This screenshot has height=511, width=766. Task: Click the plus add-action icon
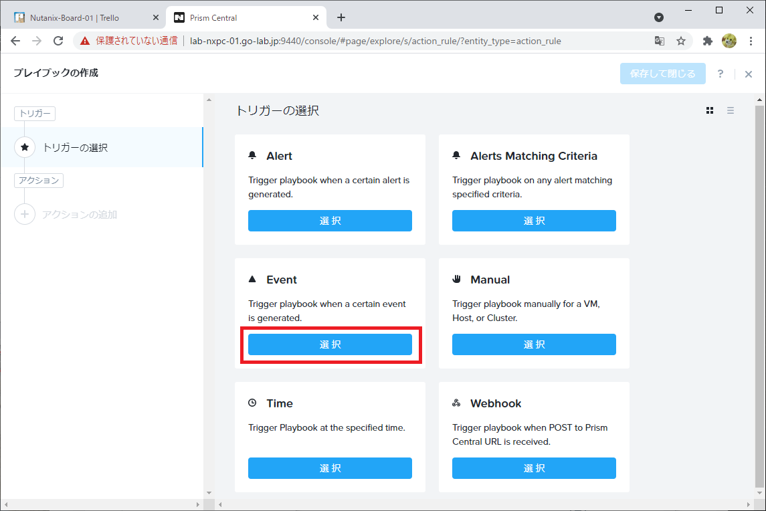[25, 214]
